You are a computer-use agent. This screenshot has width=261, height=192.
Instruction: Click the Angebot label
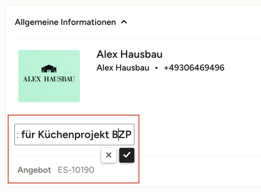[x=34, y=170]
